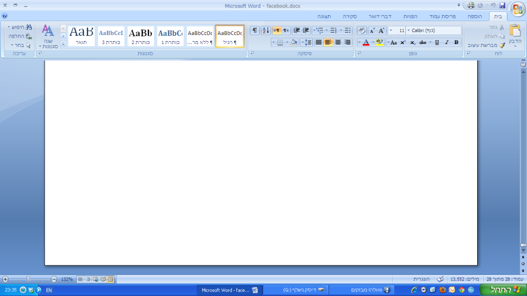527x296 pixels.
Task: Open the Font dialog launcher
Action: coord(359,54)
